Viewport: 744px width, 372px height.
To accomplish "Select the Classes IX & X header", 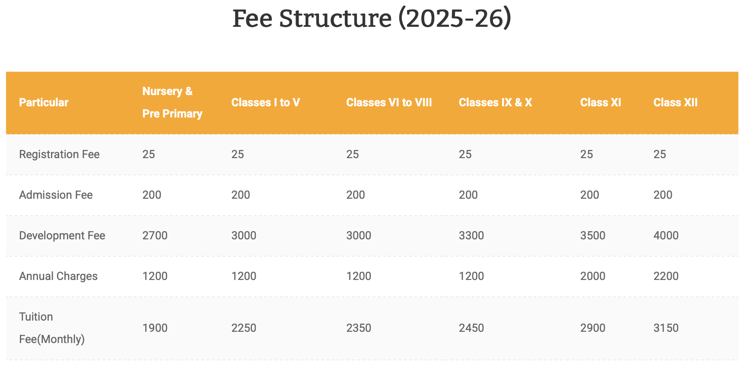I will coord(495,102).
